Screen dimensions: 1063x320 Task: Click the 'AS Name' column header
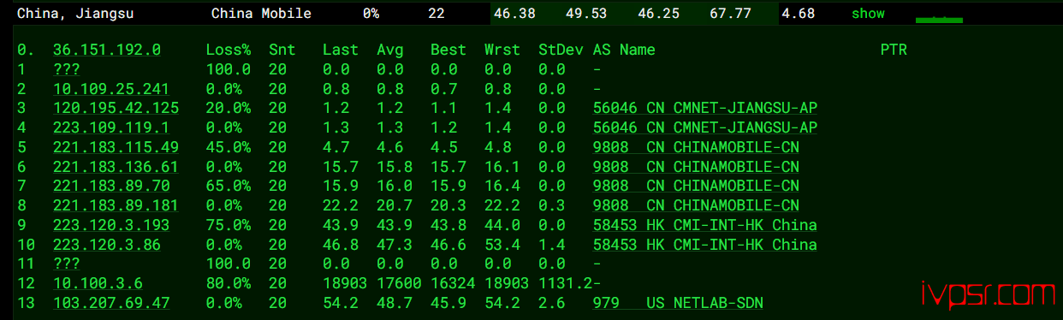point(624,50)
